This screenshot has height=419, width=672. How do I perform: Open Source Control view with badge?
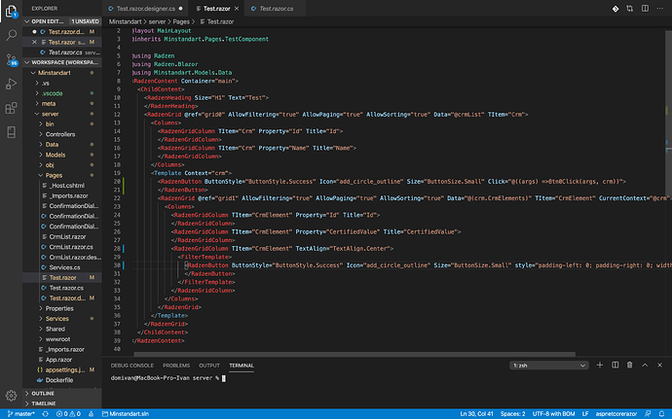click(x=11, y=58)
